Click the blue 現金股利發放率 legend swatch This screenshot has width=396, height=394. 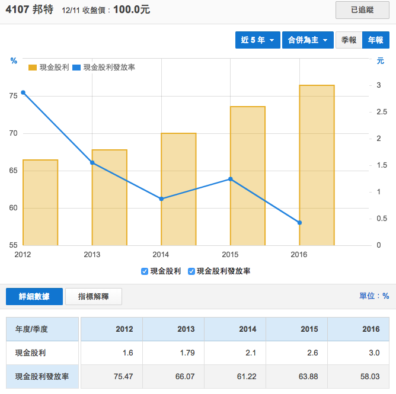coord(76,68)
